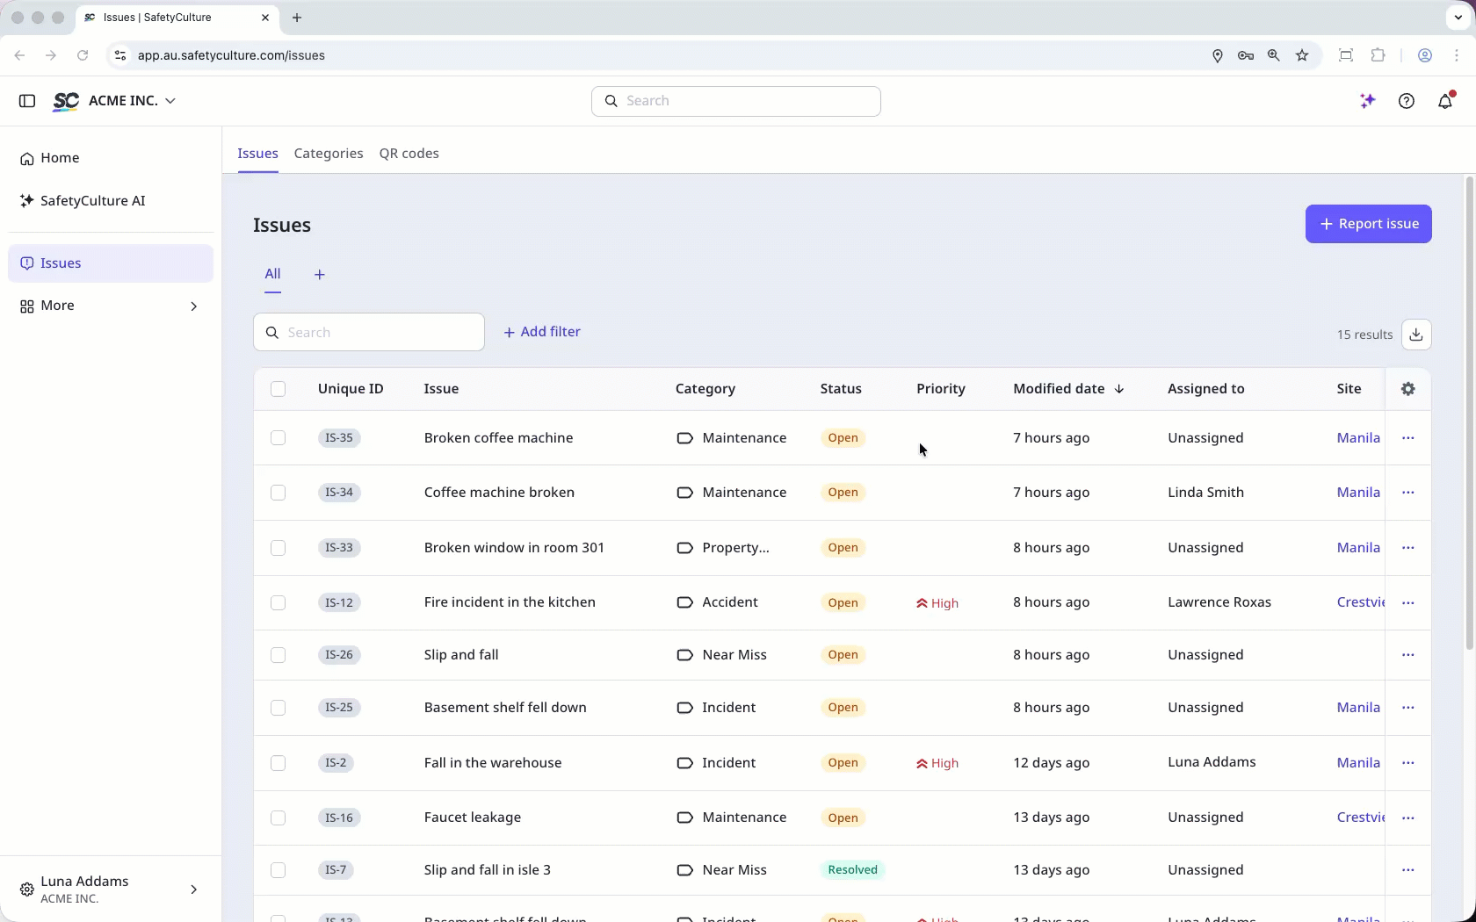Click the global Search field in header
Viewport: 1476px width, 922px height.
(736, 101)
